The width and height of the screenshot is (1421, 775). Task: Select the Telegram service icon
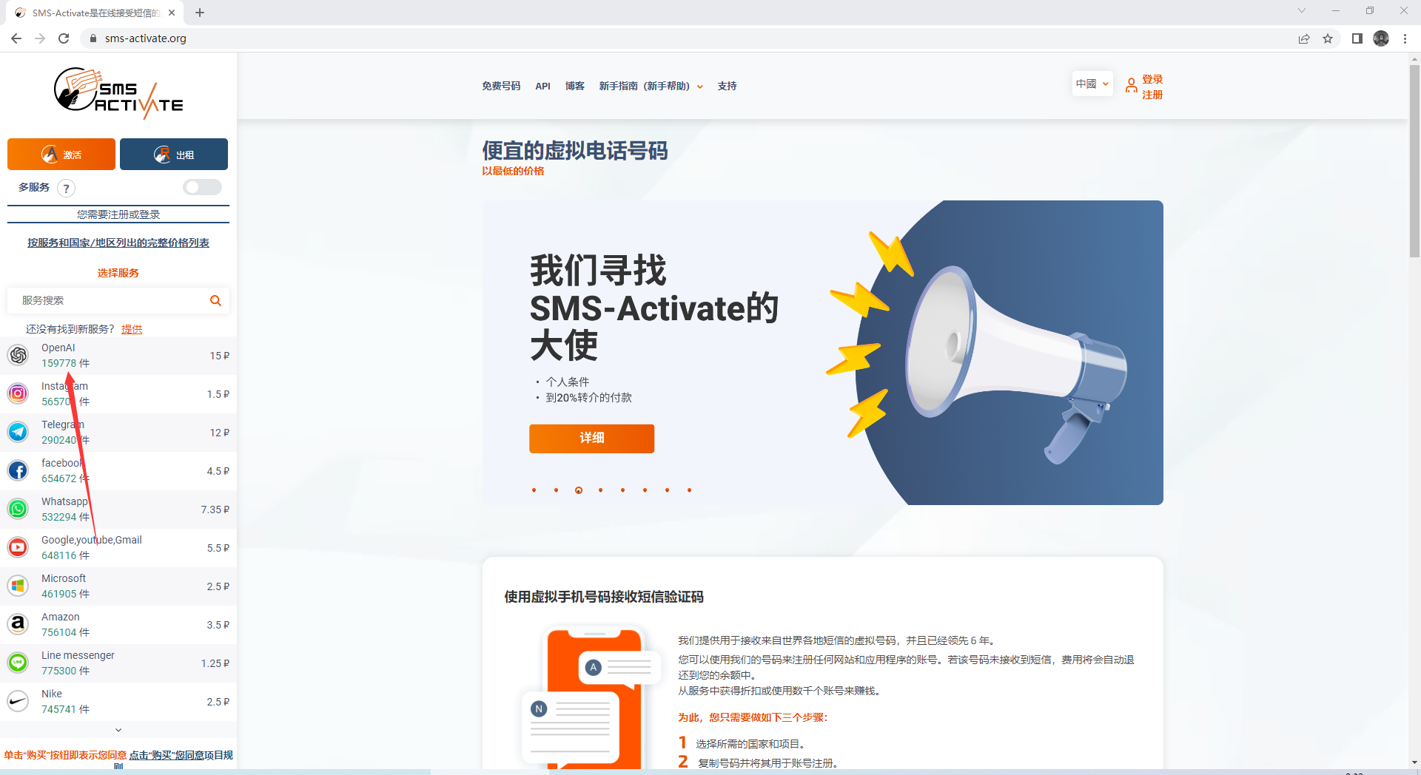point(18,432)
